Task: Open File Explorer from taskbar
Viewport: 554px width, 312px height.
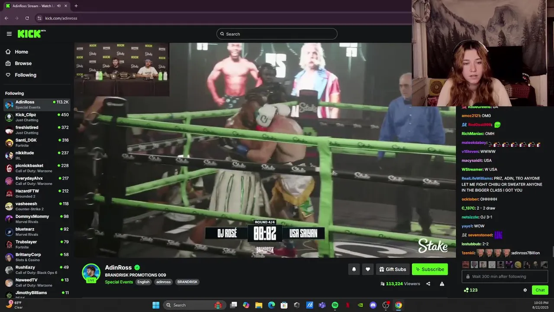Action: pyautogui.click(x=258, y=305)
